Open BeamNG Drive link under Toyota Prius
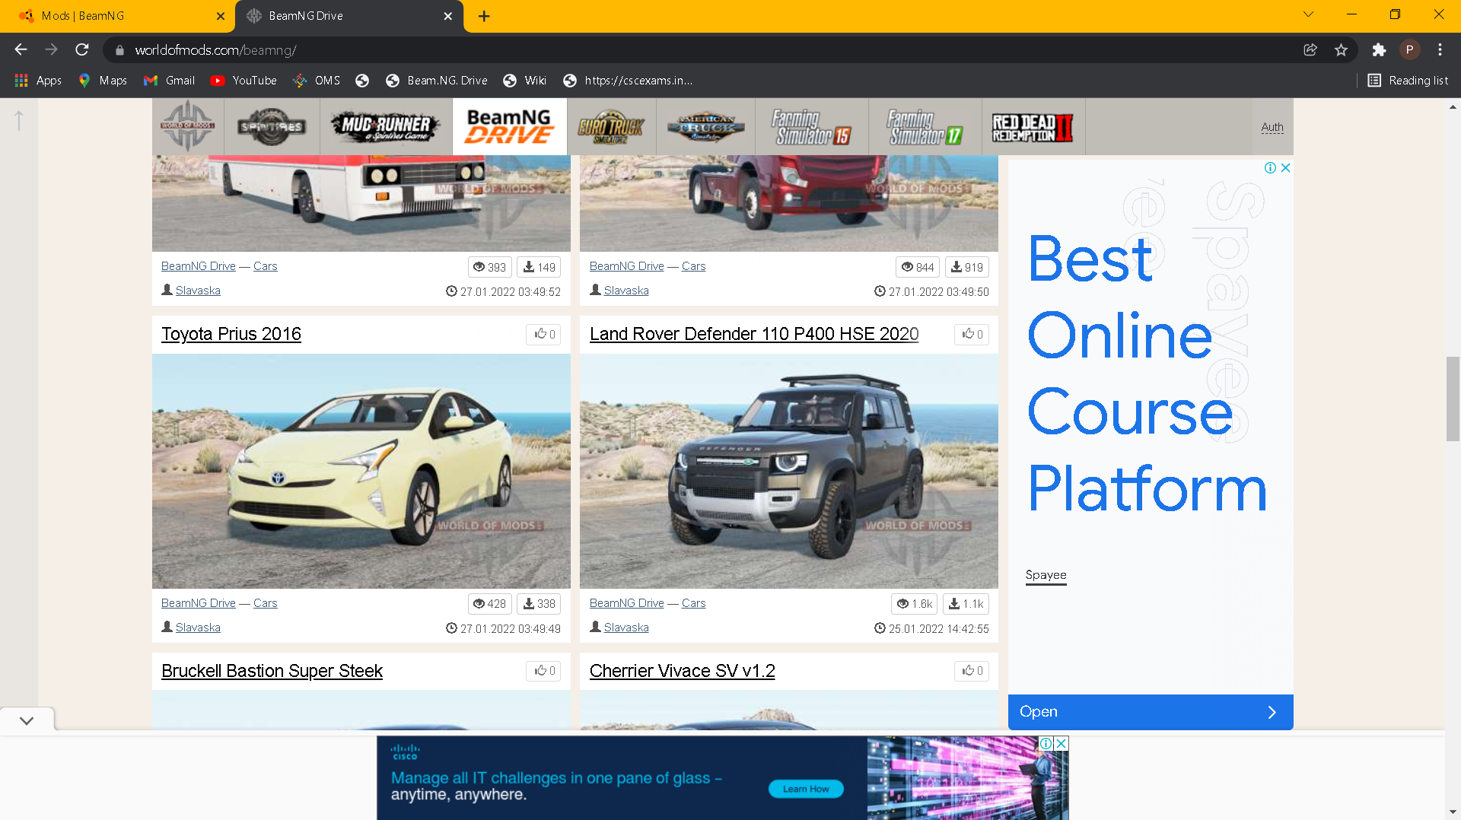1461x820 pixels. click(x=199, y=603)
